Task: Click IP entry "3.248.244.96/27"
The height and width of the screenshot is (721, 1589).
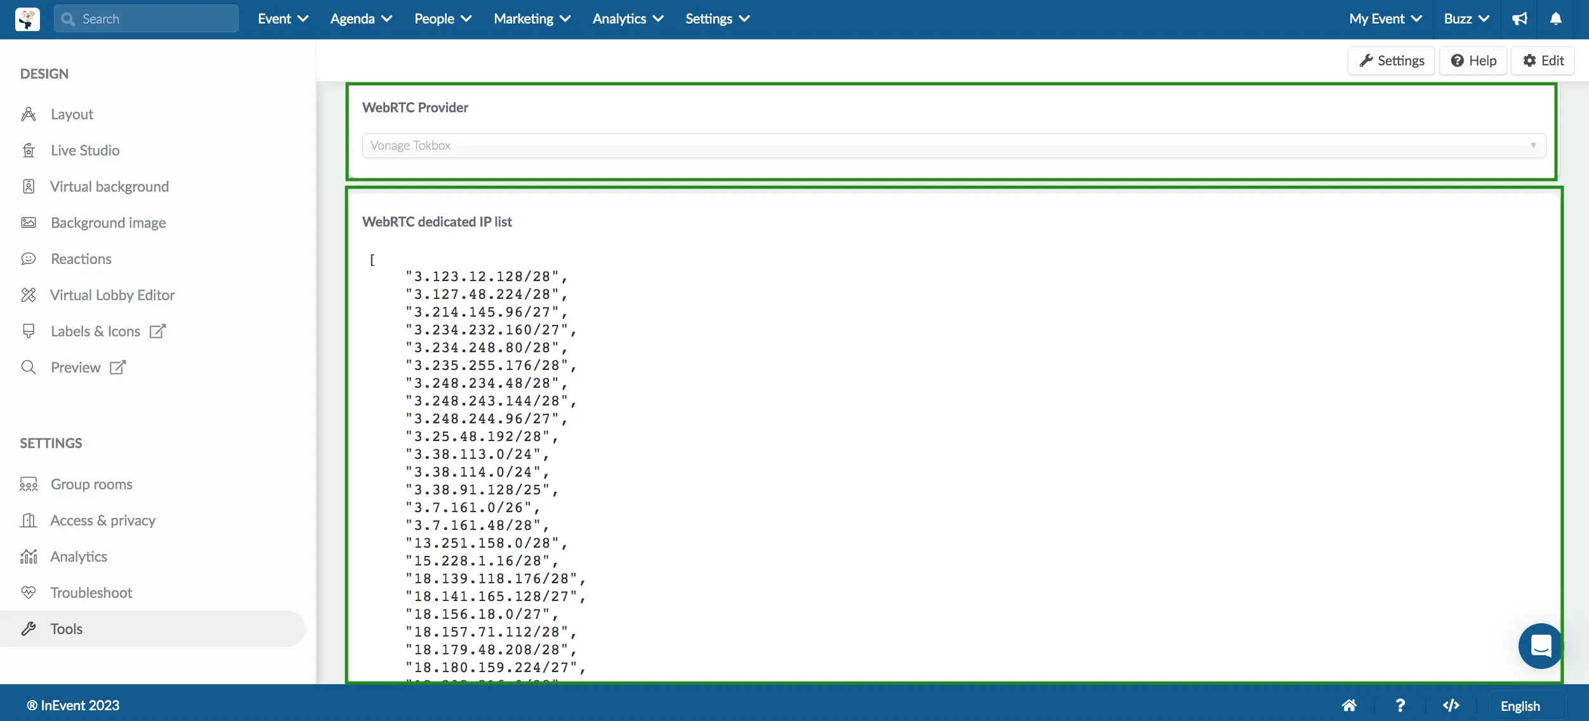Action: click(x=486, y=419)
